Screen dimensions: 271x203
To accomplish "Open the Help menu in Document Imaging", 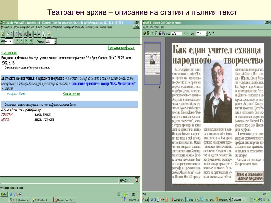I will coord(162,27).
